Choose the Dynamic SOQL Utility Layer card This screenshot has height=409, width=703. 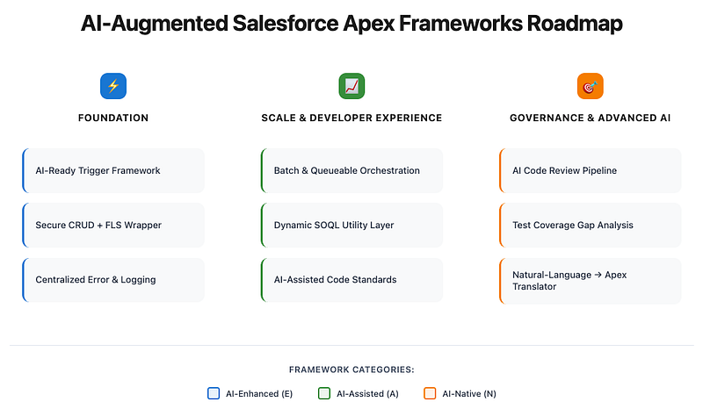click(351, 225)
